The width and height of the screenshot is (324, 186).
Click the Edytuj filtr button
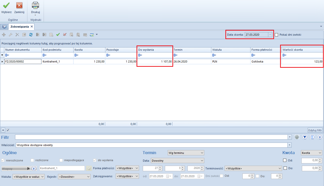coord(315,130)
